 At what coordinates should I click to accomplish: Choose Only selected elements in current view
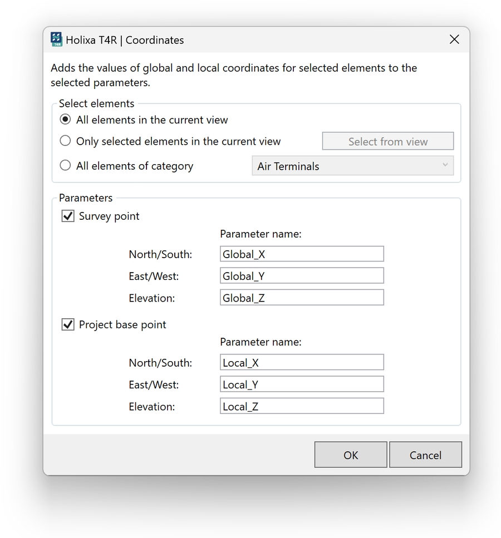point(66,141)
